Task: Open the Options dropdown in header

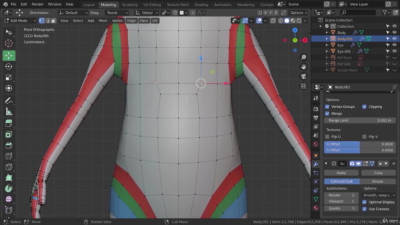Action: (299, 12)
